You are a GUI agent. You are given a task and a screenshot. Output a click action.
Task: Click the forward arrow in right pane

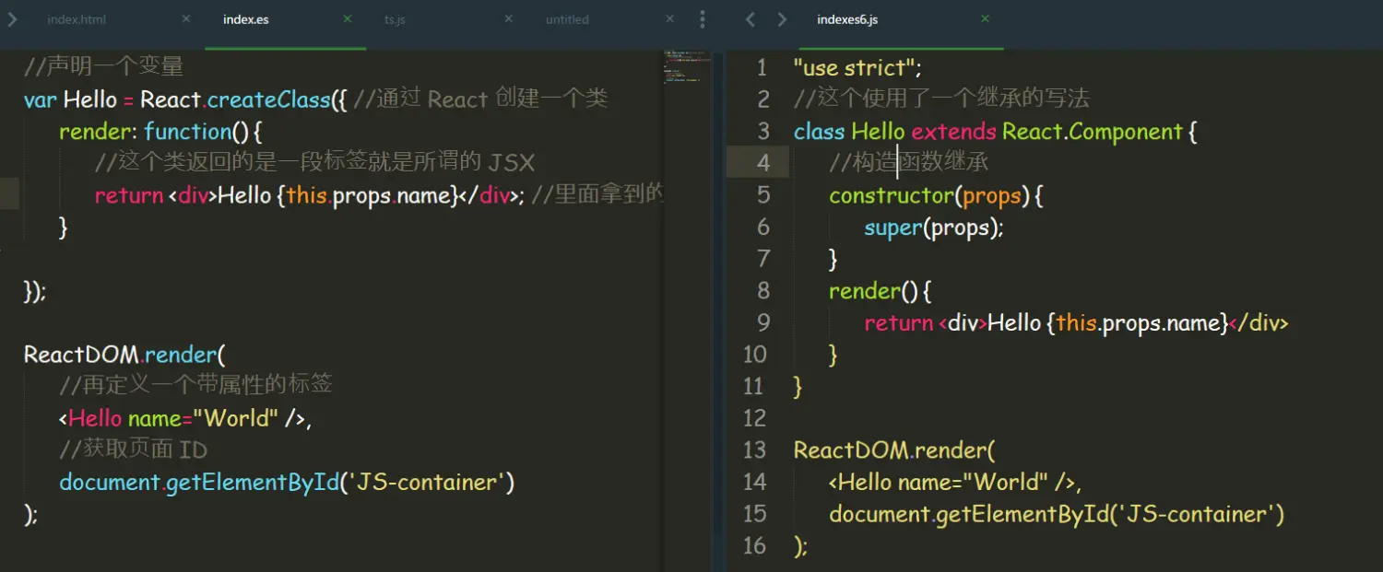[x=782, y=19]
